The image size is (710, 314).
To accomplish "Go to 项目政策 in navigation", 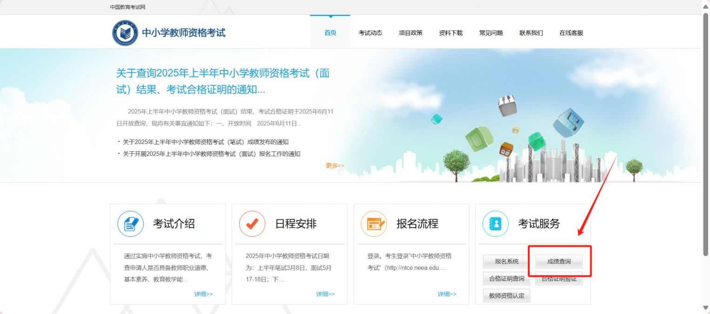I will click(410, 33).
